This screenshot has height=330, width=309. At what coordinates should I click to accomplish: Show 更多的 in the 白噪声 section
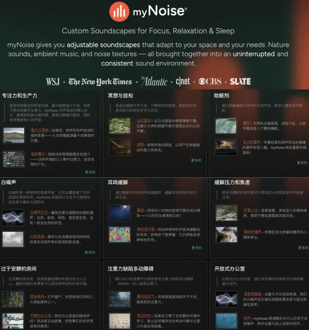pos(90,252)
